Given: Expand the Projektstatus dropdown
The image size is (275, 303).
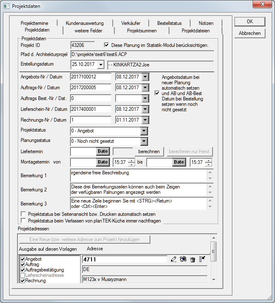Looking at the screenshot, I should pos(144,131).
